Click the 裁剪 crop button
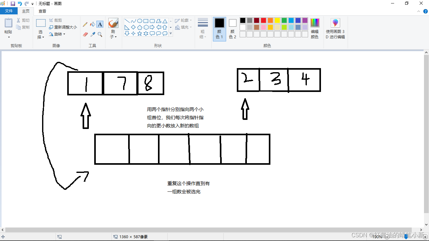This screenshot has height=241, width=429. point(56,20)
